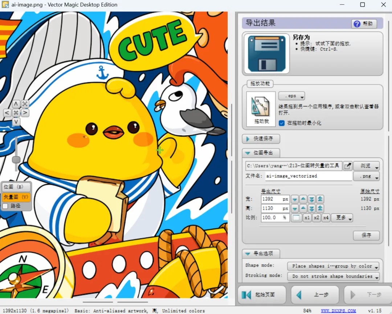
Task: Pan the preview right with the arrow
Action: (25, 113)
